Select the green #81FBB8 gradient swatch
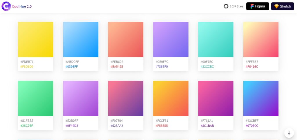Image resolution: width=297 pixels, height=140 pixels. (36, 98)
